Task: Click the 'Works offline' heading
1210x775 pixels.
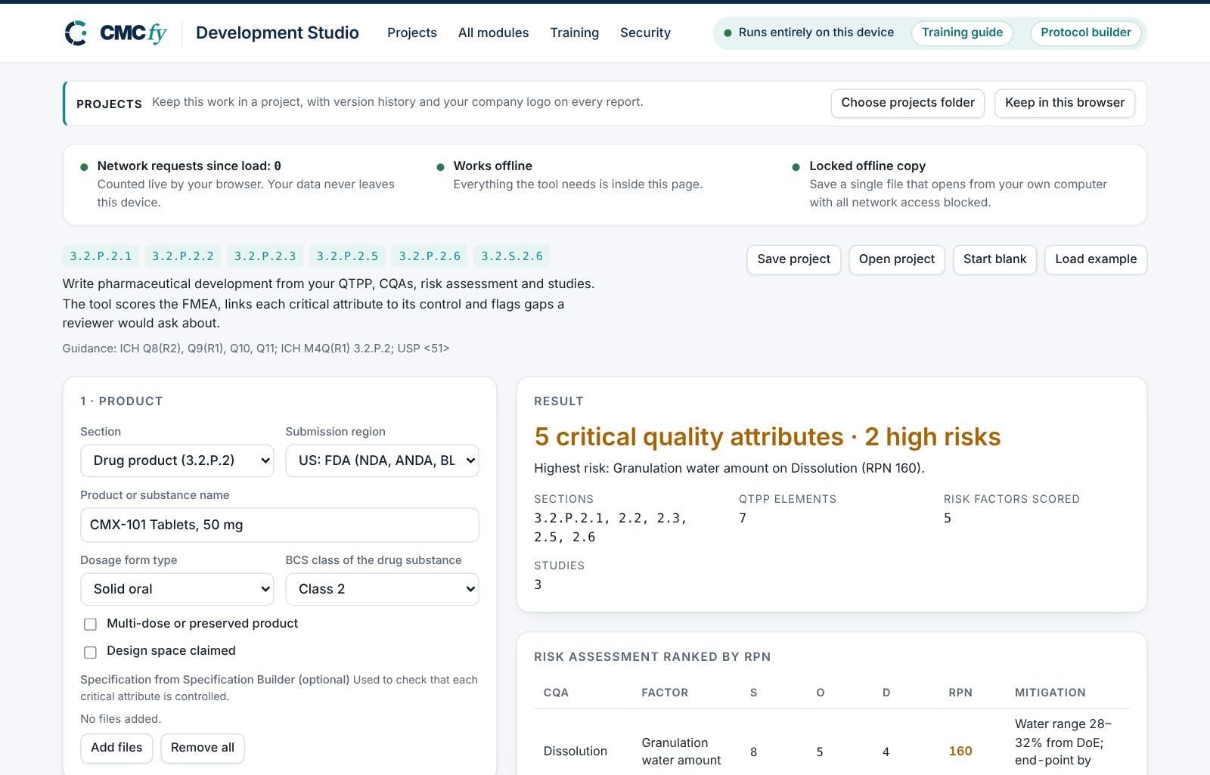Action: tap(493, 166)
